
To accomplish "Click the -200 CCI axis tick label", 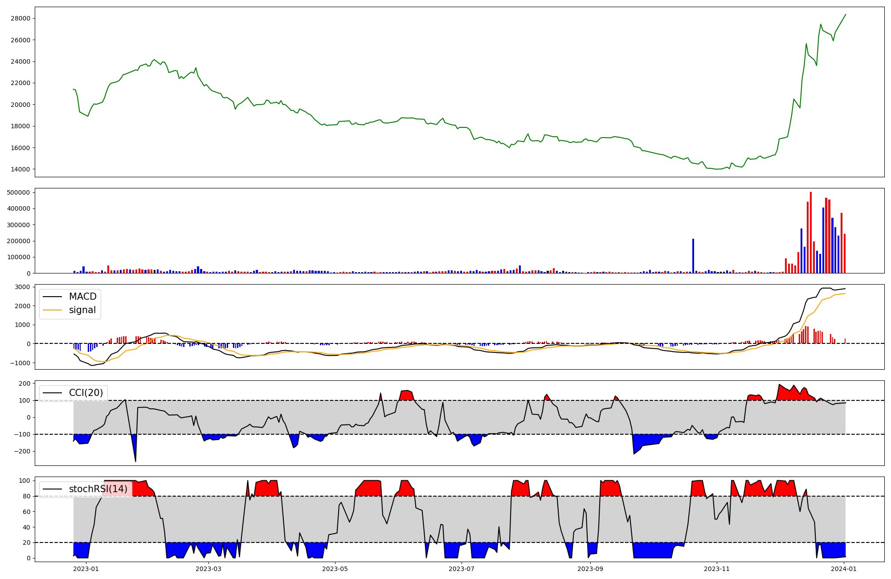I will (x=21, y=451).
